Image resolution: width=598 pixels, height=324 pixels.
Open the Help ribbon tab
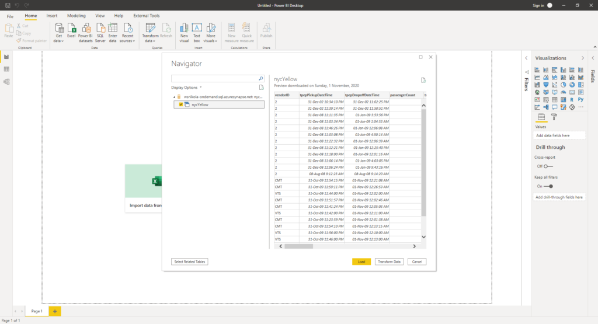119,16
